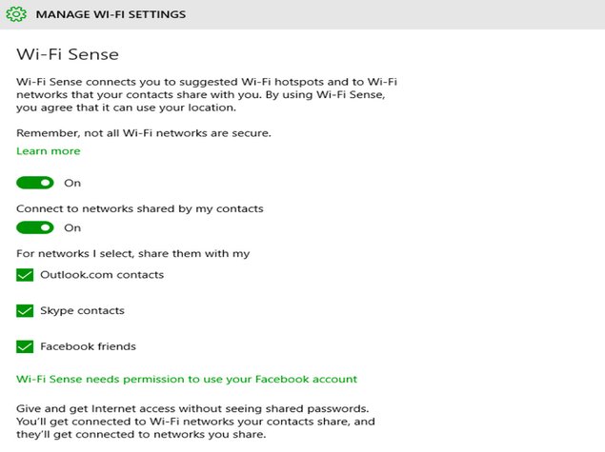Click the Wi-Fi Sense heading
The image size is (605, 452).
tap(68, 54)
